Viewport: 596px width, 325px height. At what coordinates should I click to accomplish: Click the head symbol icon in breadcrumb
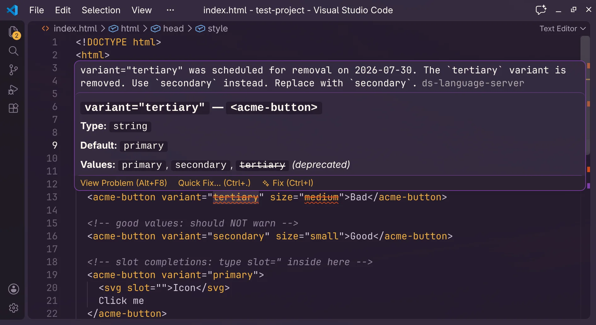[156, 29]
